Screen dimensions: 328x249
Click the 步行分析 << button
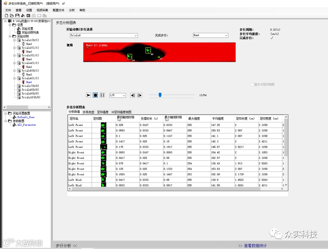pos(66,246)
